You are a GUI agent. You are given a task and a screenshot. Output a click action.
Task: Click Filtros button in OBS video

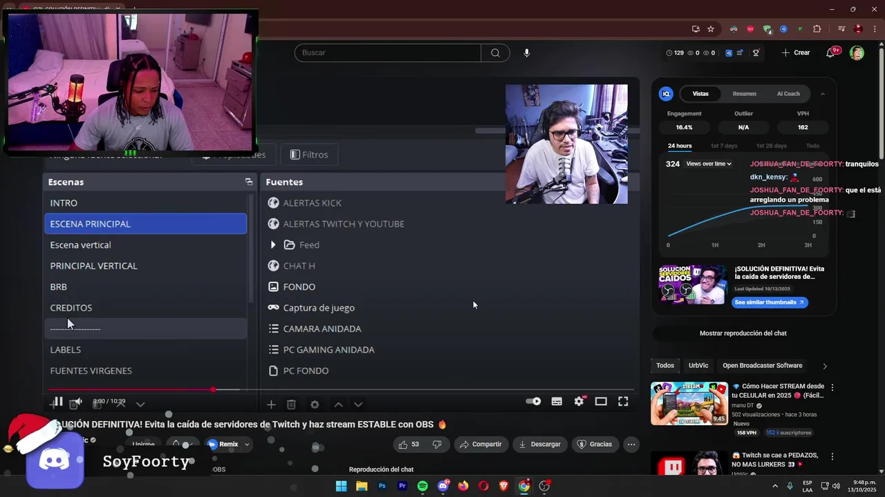click(x=309, y=155)
